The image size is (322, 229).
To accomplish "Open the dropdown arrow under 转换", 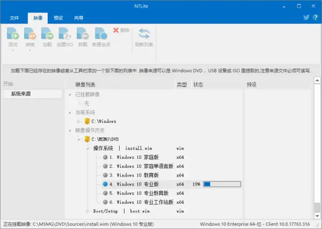I will pos(30,50).
